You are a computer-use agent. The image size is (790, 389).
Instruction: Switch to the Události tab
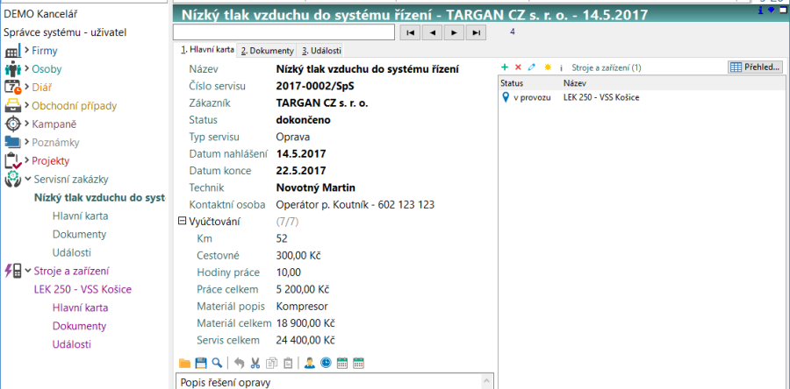coord(321,51)
